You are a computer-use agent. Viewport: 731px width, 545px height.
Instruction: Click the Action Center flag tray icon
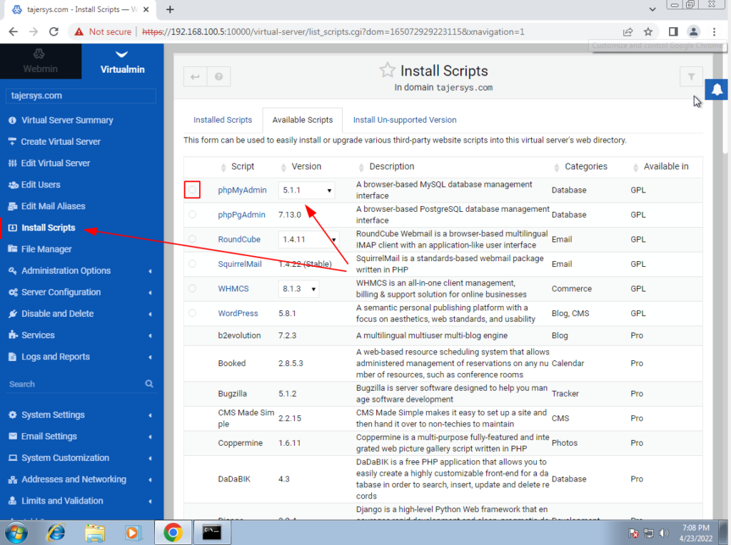point(633,533)
